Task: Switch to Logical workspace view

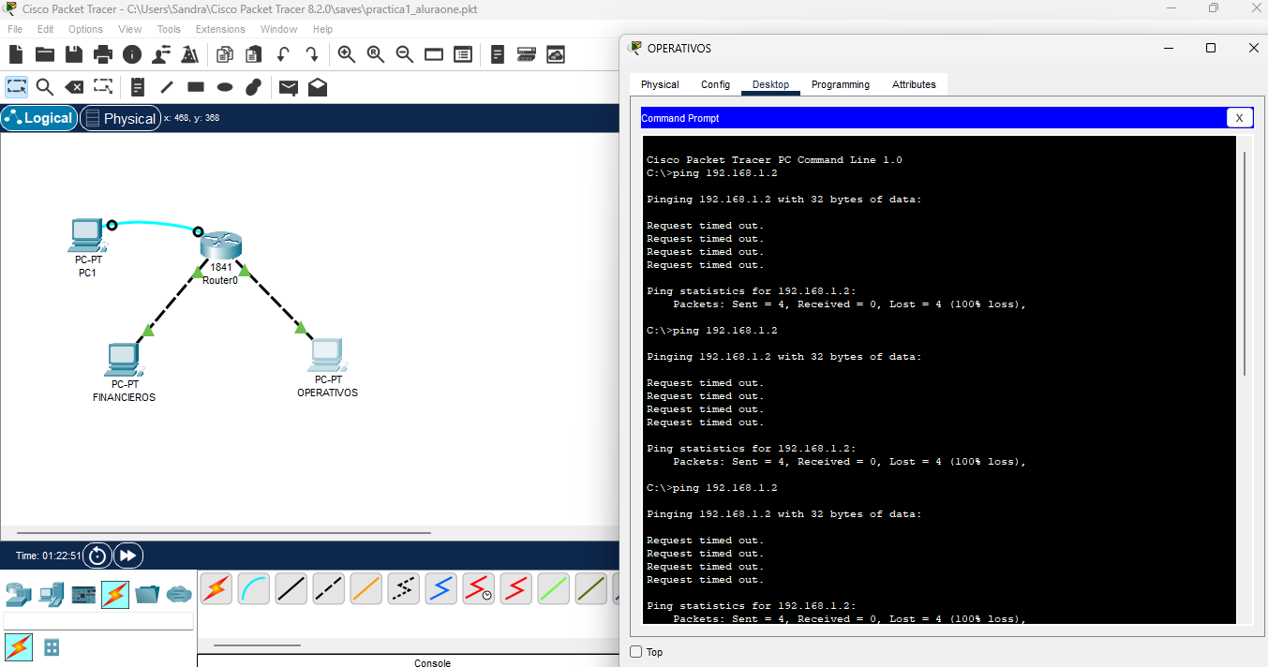Action: pos(39,118)
